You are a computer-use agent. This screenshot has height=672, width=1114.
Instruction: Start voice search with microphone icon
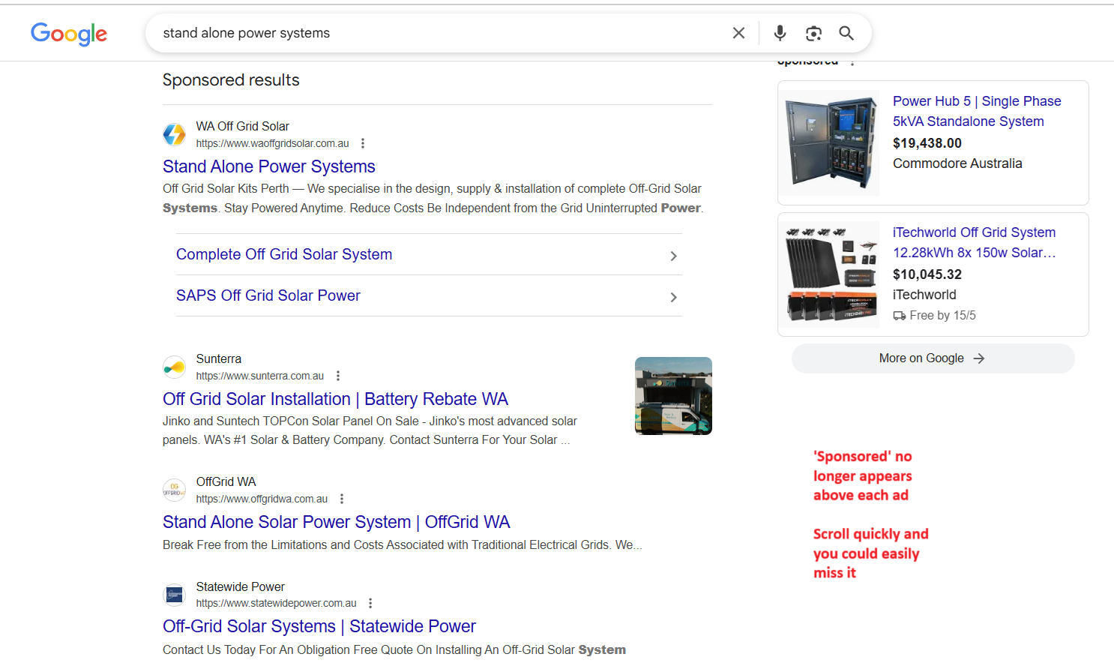780,33
